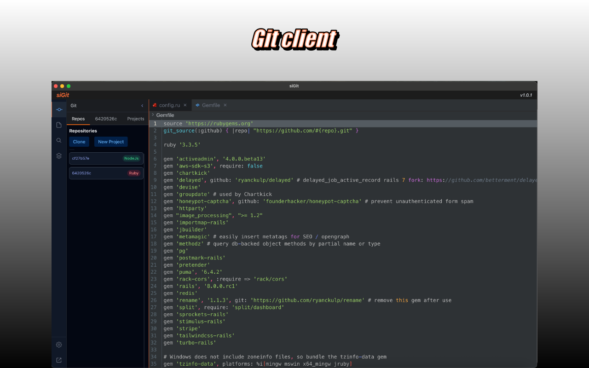Click the git_source(:github) line
The width and height of the screenshot is (589, 368).
coord(261,131)
